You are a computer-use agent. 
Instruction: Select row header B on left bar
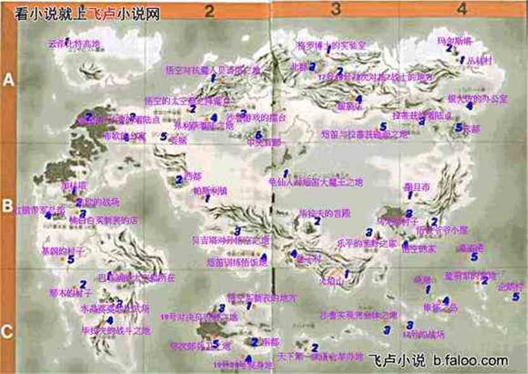click(8, 205)
